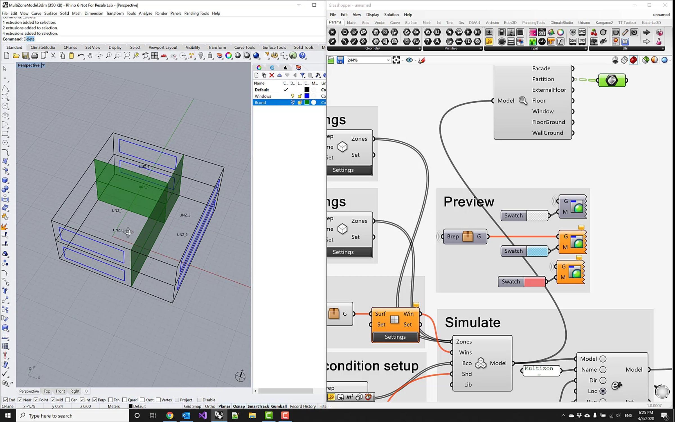Open the Paneling Tools menu in Rhino
675x422 pixels.
[196, 13]
